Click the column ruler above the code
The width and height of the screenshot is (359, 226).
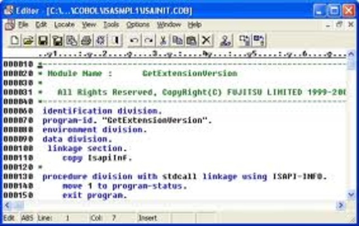192,54
